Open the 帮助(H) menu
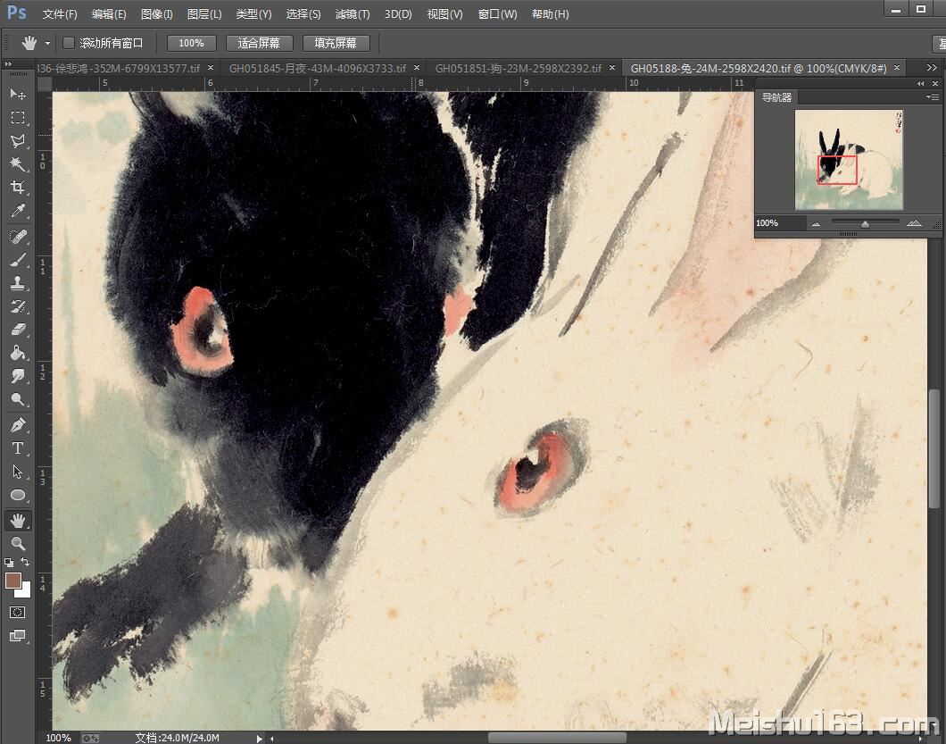946x744 pixels. pyautogui.click(x=550, y=14)
